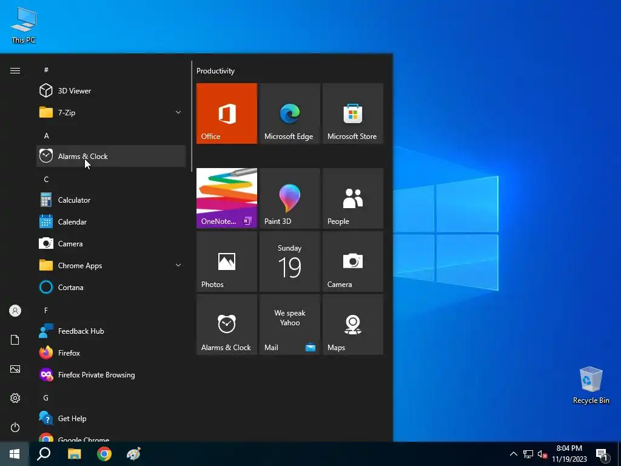Open Microsoft Edge tile

(289, 113)
